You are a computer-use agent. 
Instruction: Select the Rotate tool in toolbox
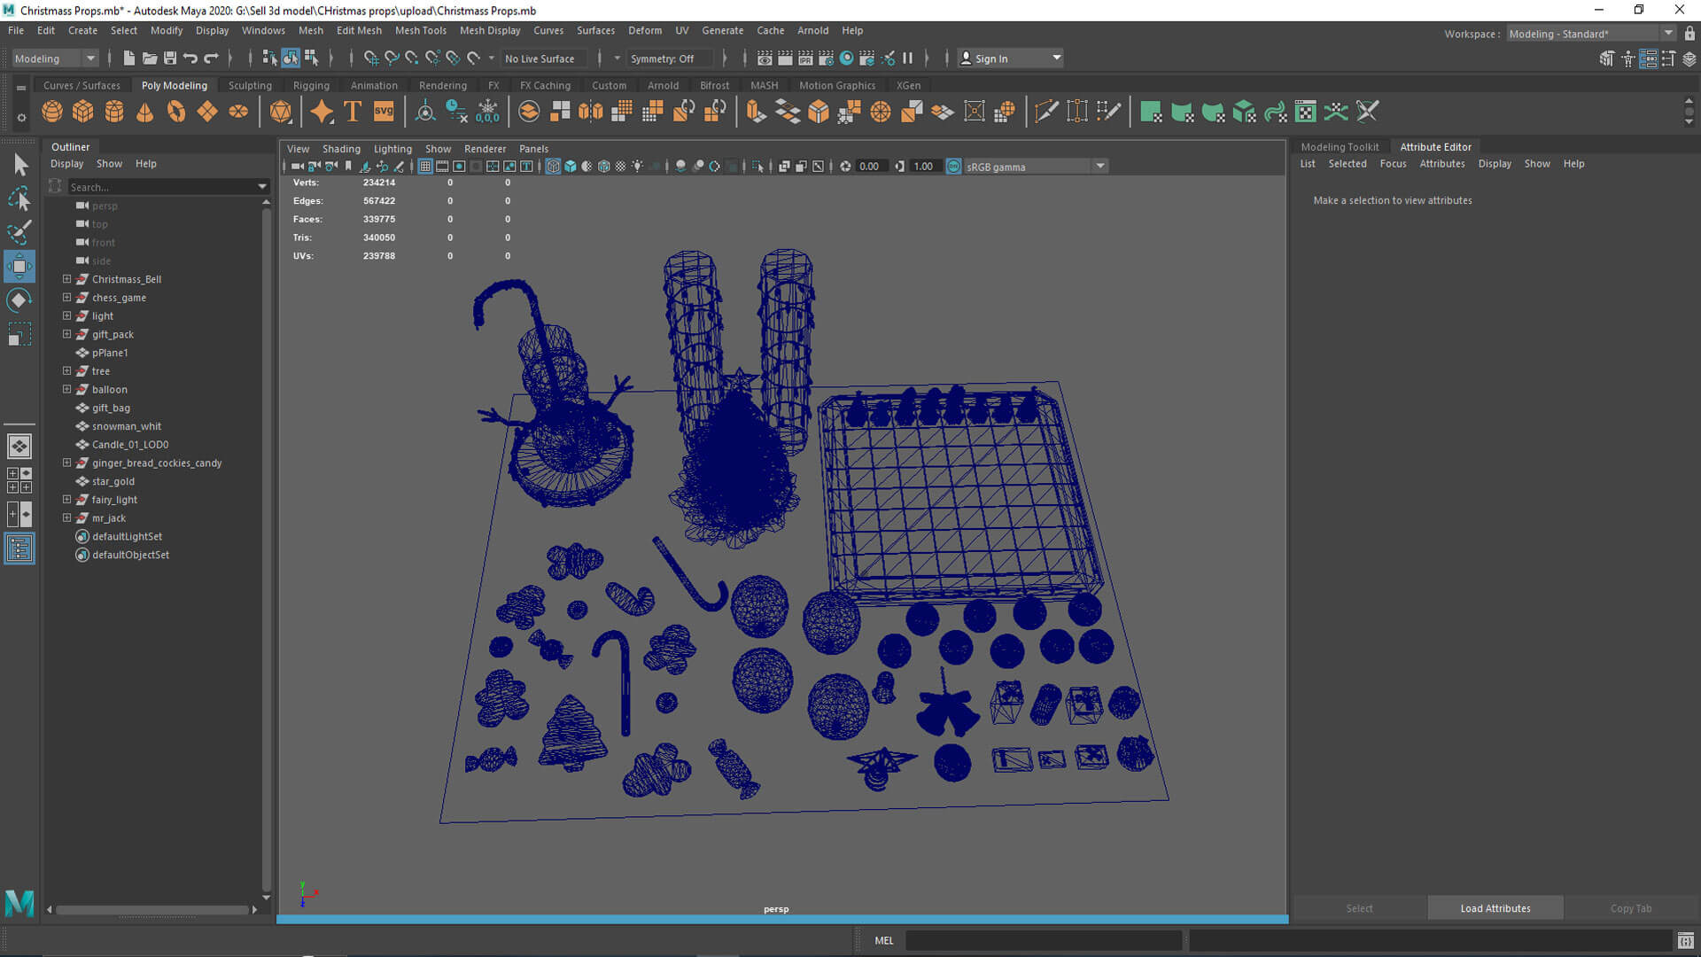pos(19,300)
